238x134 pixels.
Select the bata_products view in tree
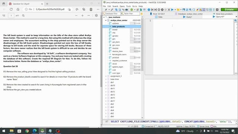tap(118, 26)
